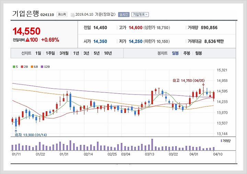Click the 01/11 date axis label
247x174 pixels.
(x=16, y=154)
